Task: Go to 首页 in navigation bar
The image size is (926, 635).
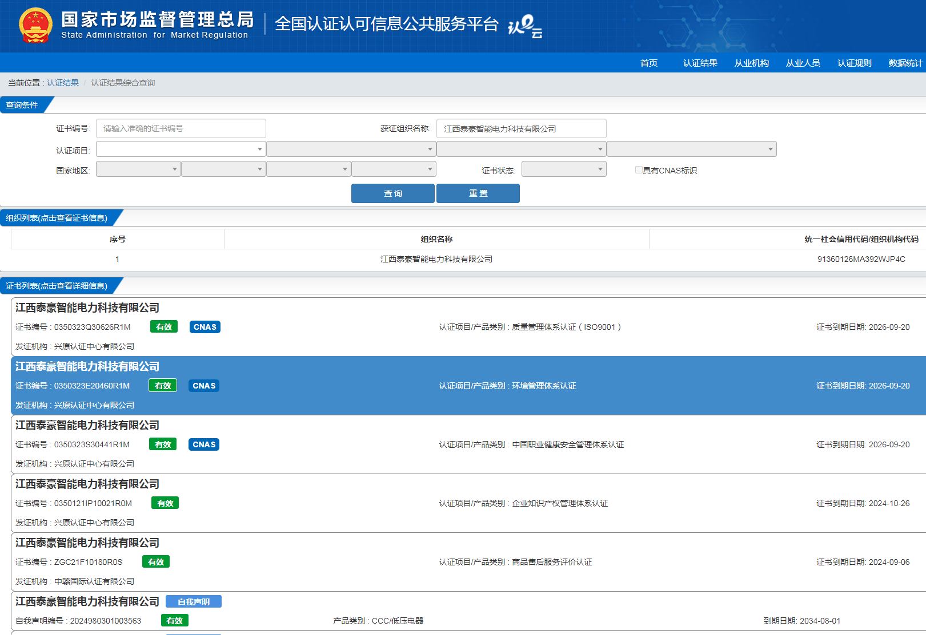Action: (x=649, y=63)
